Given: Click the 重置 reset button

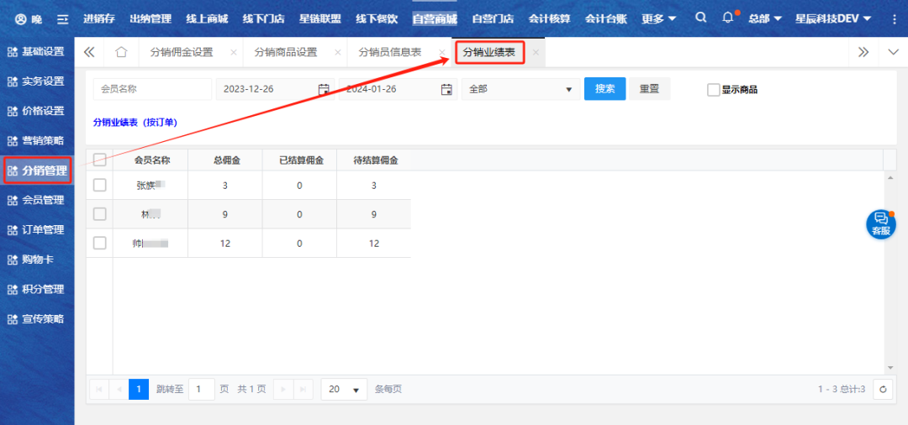Looking at the screenshot, I should 649,89.
